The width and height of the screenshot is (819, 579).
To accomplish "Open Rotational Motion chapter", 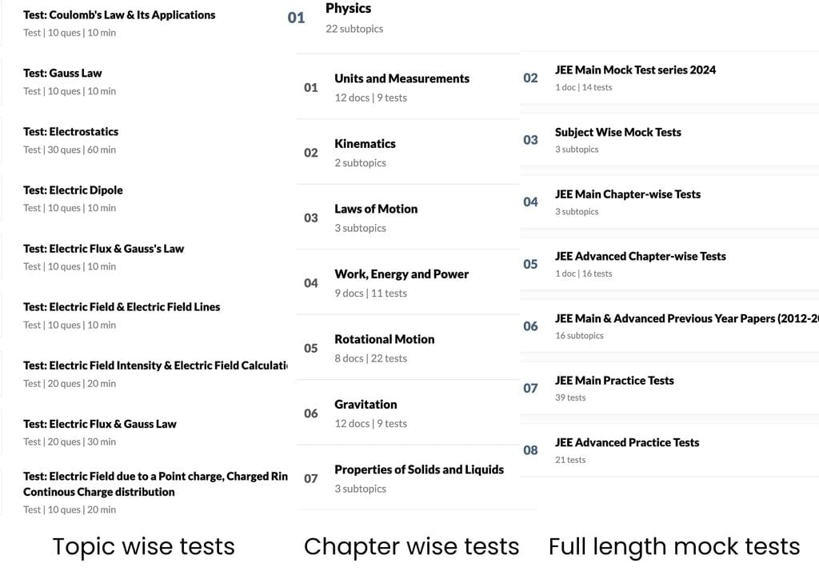I will [384, 340].
